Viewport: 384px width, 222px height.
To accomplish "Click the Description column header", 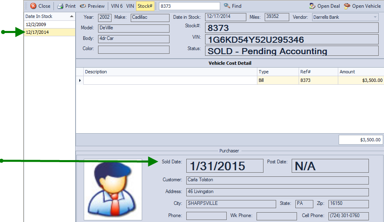I will (x=170, y=72).
